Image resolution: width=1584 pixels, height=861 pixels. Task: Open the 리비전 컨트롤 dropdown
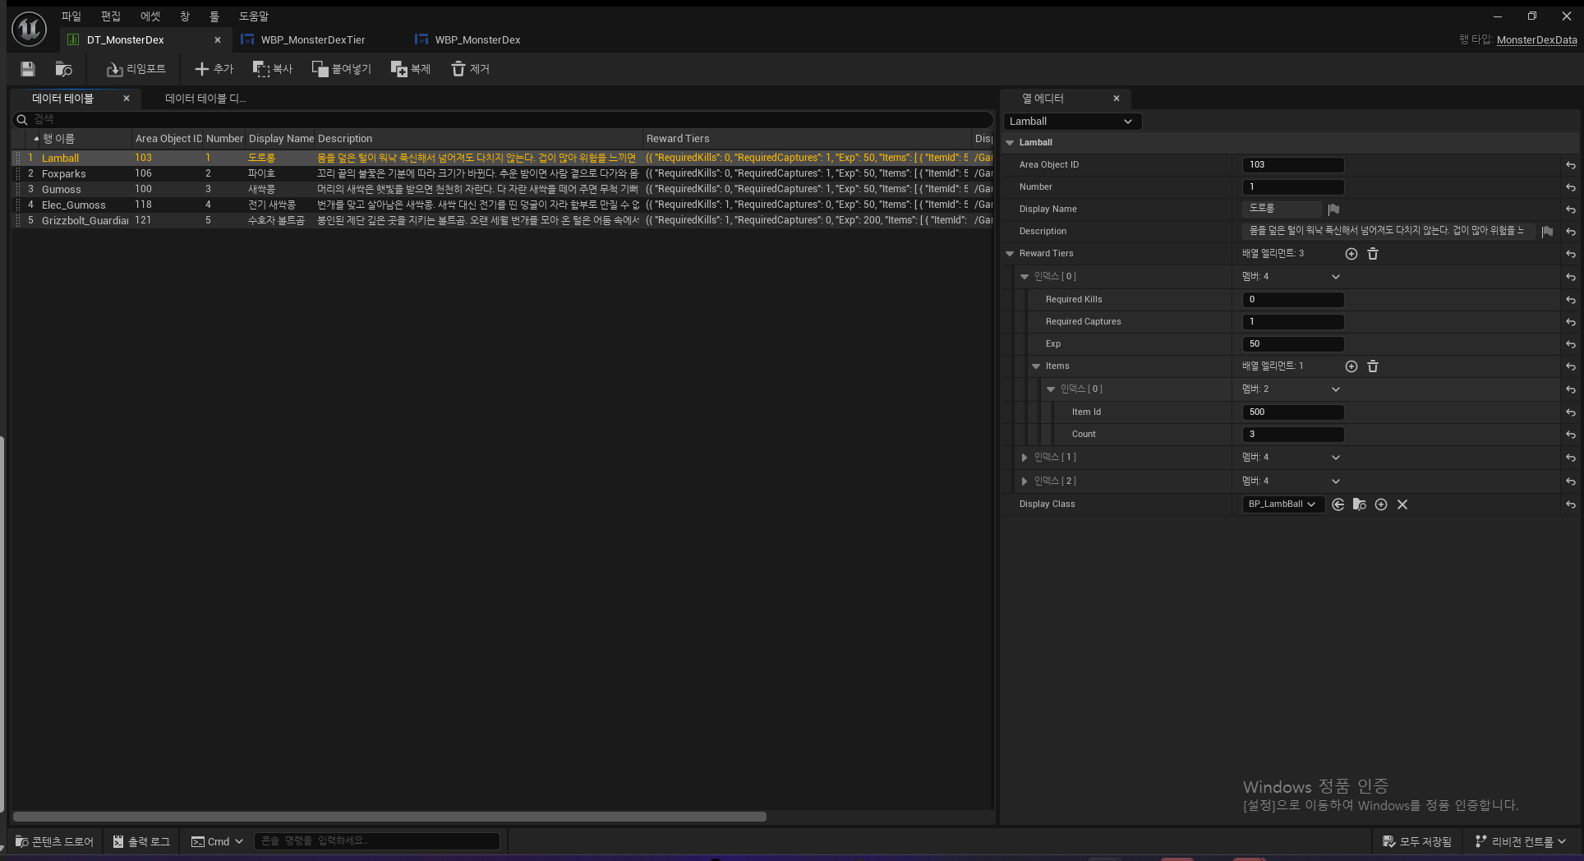pos(1521,841)
